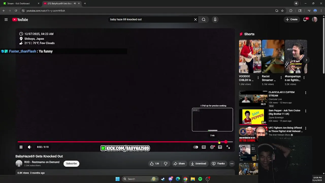Screen dimensions: 325x183
Task: Open the player settings gear
Action: point(212,147)
